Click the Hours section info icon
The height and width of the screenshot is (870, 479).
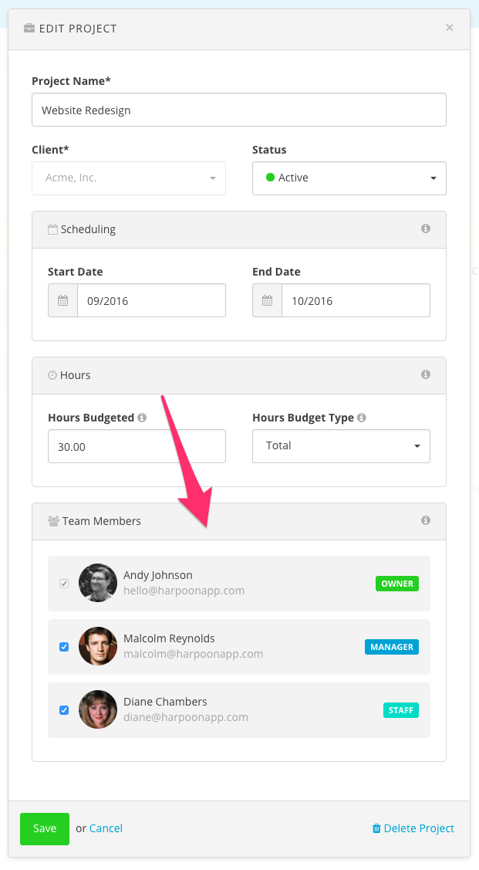click(426, 375)
